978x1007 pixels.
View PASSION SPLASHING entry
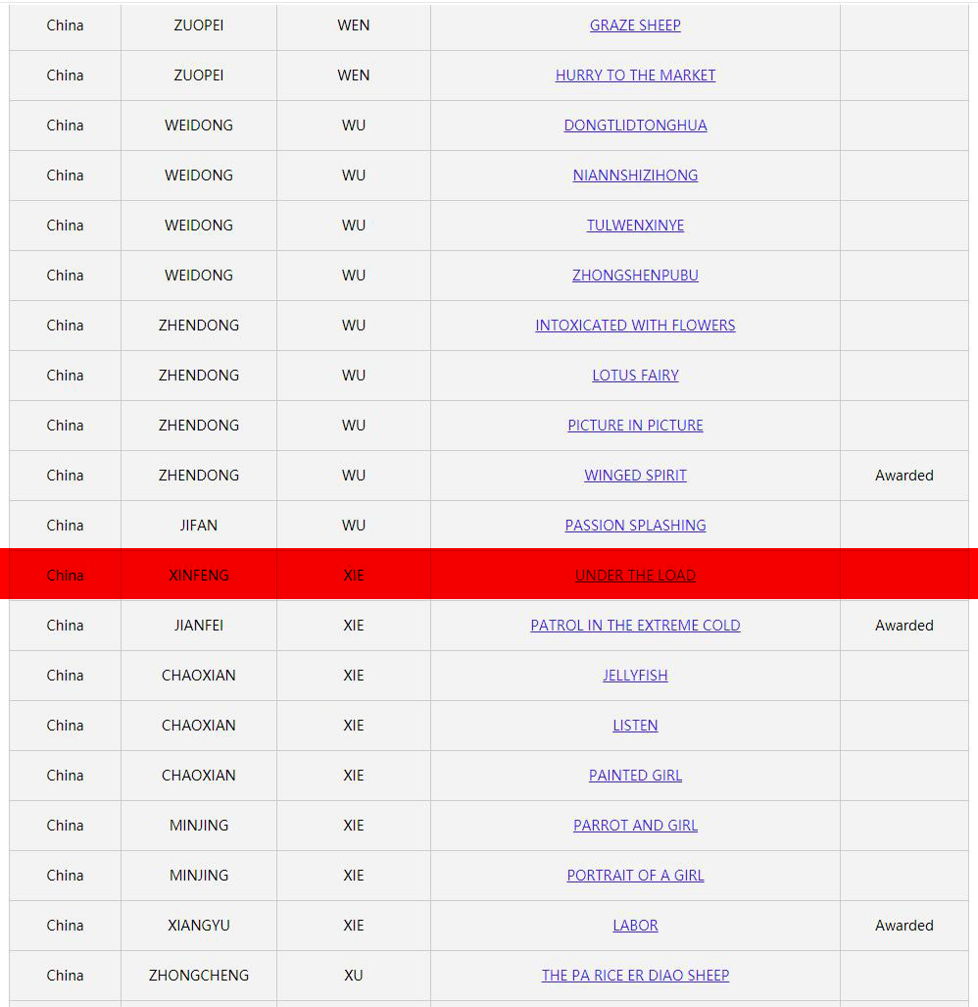635,527
